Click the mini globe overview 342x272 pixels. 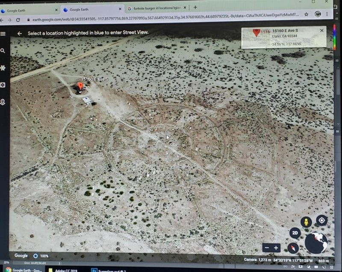[x=316, y=243]
